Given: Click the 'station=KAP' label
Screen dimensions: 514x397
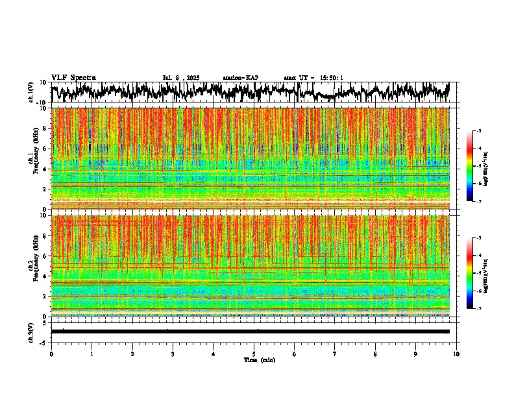Looking at the screenshot, I should [x=241, y=78].
